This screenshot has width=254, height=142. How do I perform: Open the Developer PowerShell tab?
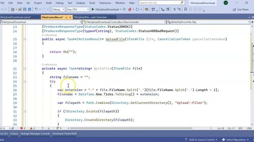[x=64, y=134]
